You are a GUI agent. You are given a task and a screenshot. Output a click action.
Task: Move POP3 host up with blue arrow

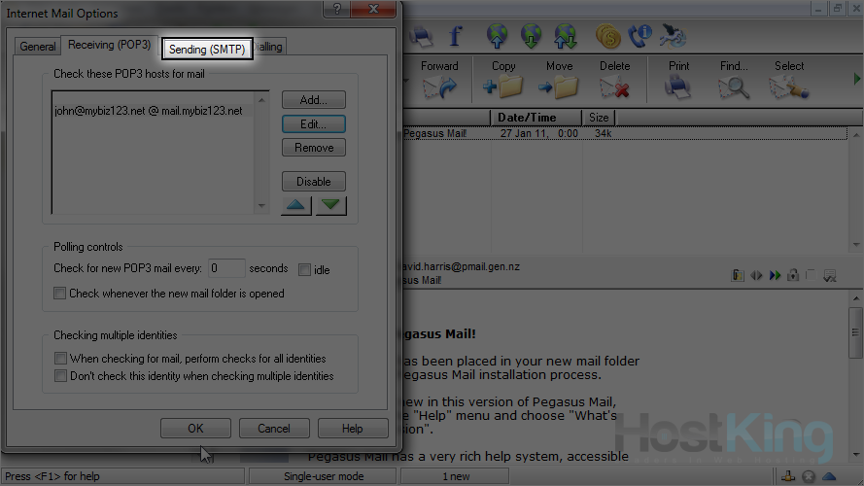point(297,205)
